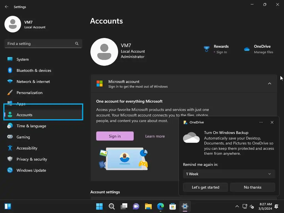Click the Windows Backup cloud graphic
This screenshot has width=284, height=213.
191,138
